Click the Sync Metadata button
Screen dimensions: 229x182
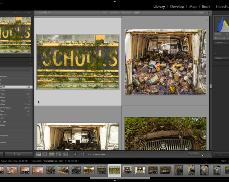(221, 154)
